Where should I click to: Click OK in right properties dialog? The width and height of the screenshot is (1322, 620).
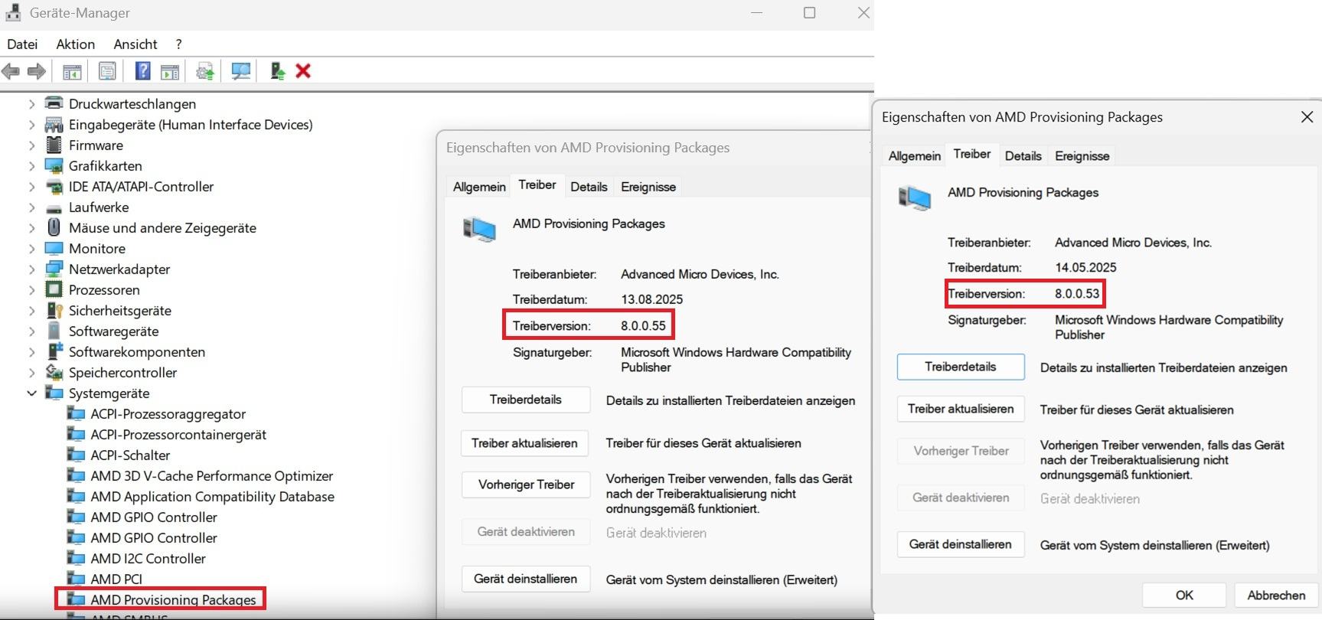[1184, 595]
